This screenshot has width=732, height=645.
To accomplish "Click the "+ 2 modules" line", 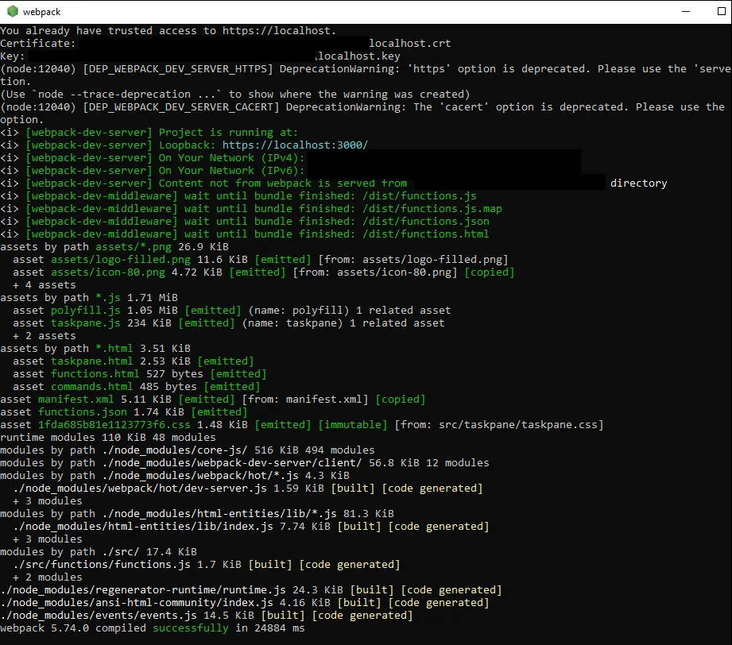I will tap(48, 577).
